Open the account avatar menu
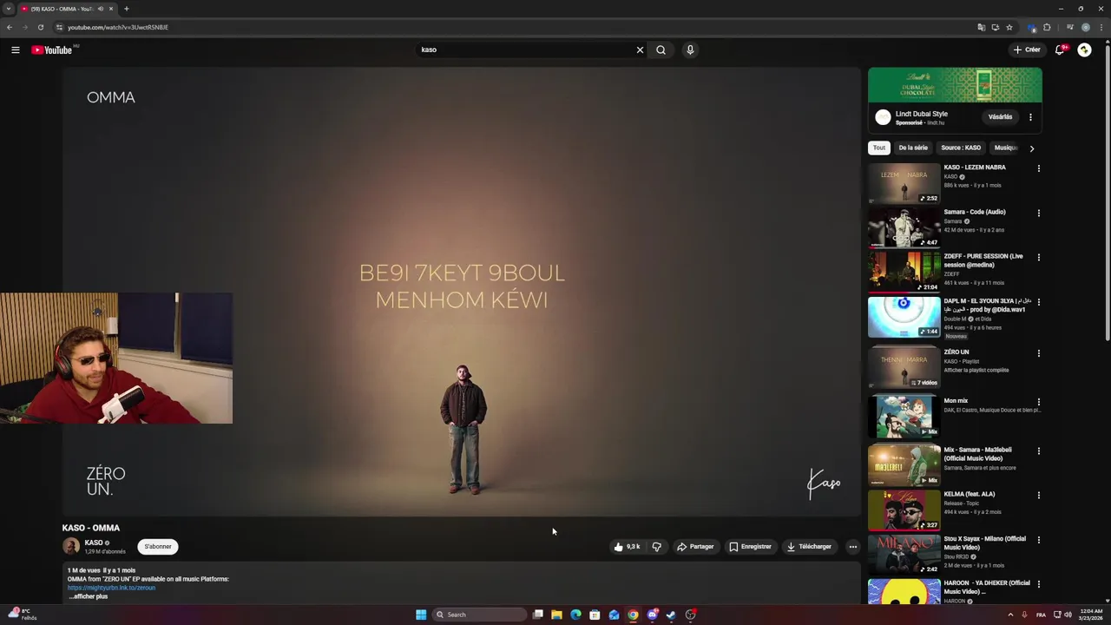The height and width of the screenshot is (625, 1111). pos(1084,49)
